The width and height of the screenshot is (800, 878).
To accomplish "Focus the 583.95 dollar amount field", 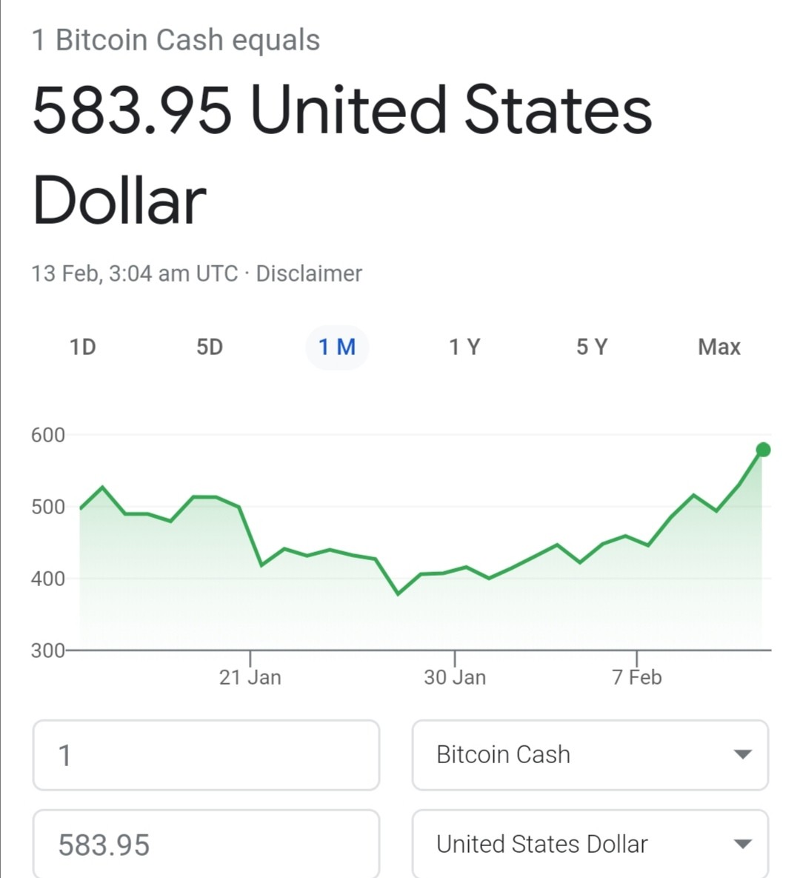I will click(206, 844).
